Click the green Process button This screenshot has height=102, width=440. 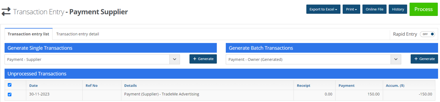[x=424, y=9]
